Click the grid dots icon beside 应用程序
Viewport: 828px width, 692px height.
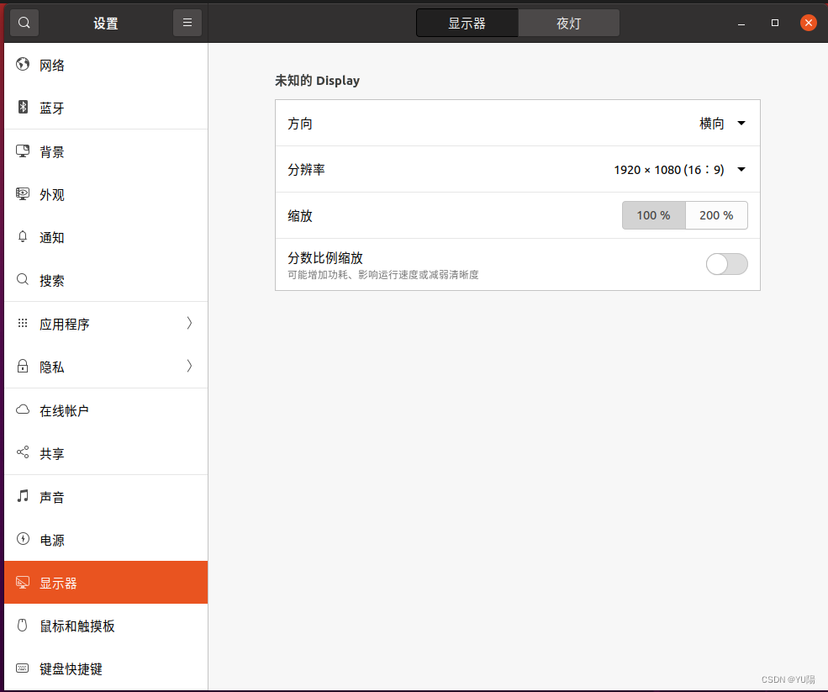click(x=23, y=323)
